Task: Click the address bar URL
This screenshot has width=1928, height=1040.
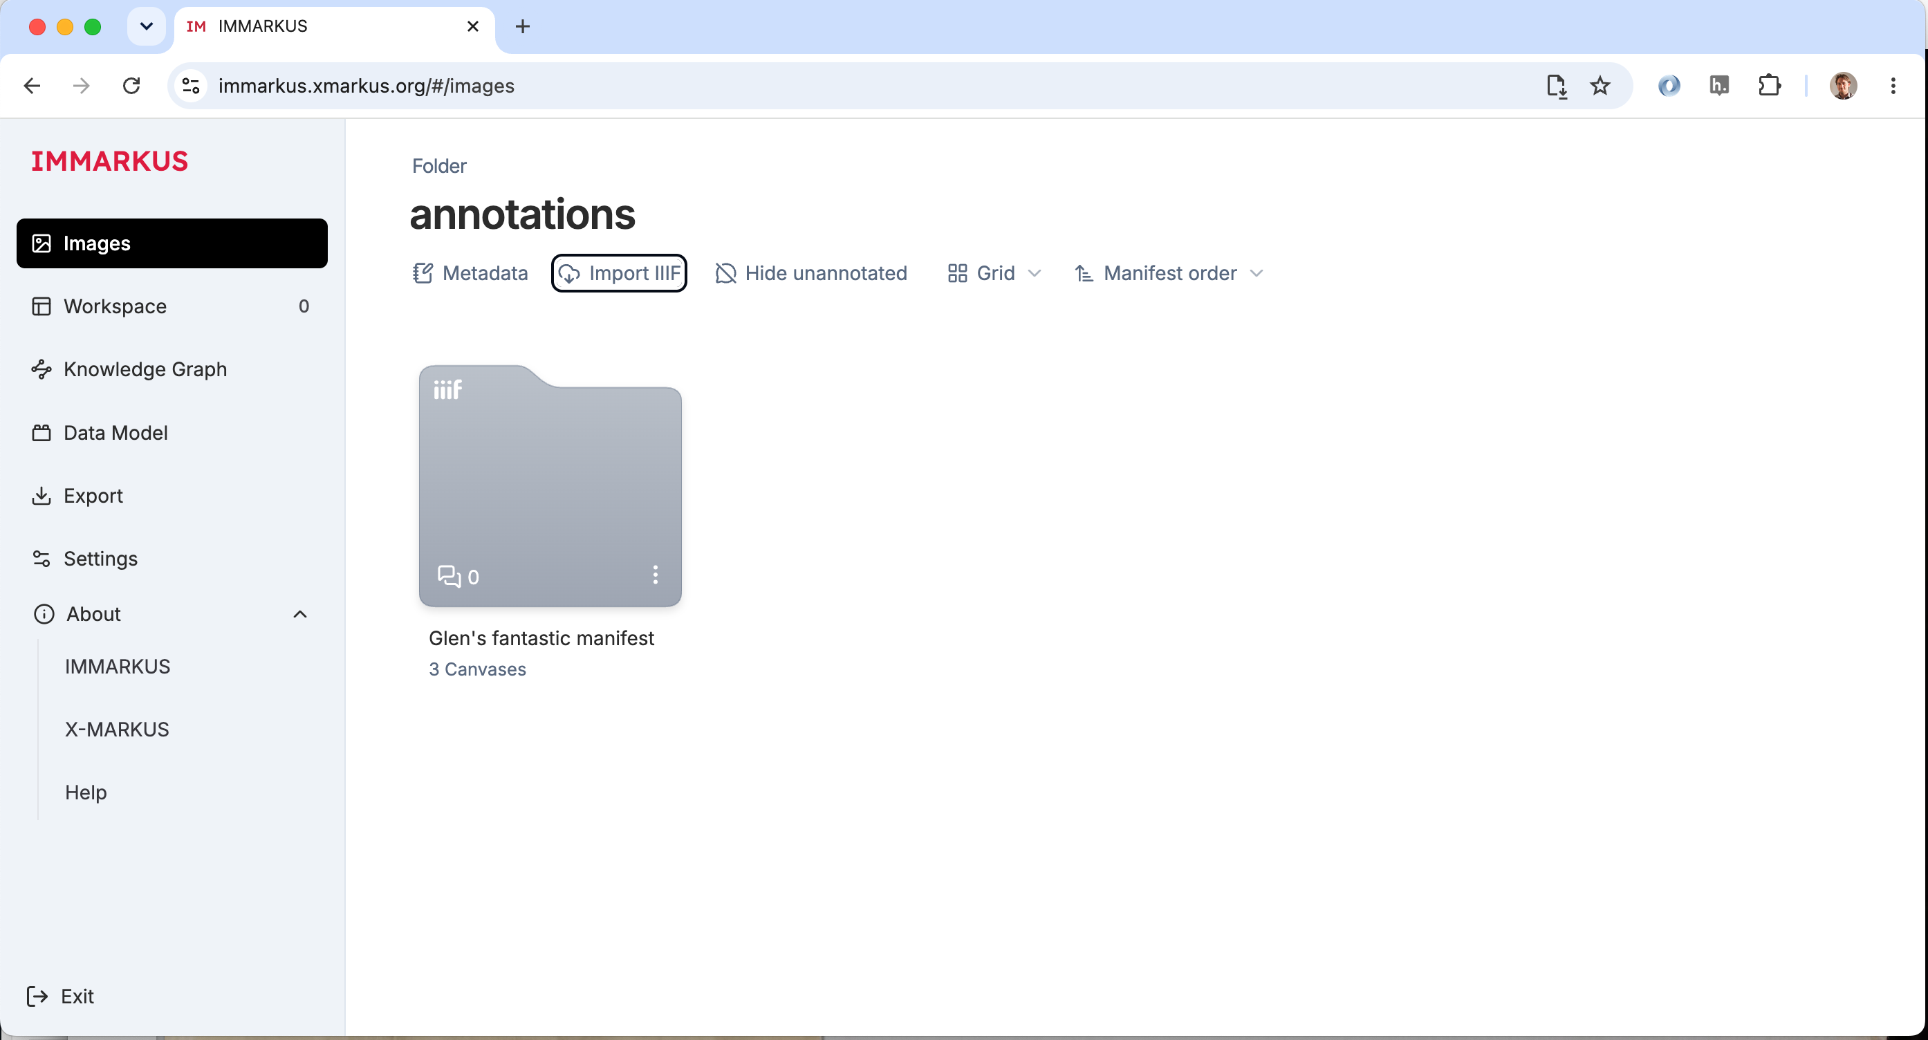Action: (x=366, y=86)
